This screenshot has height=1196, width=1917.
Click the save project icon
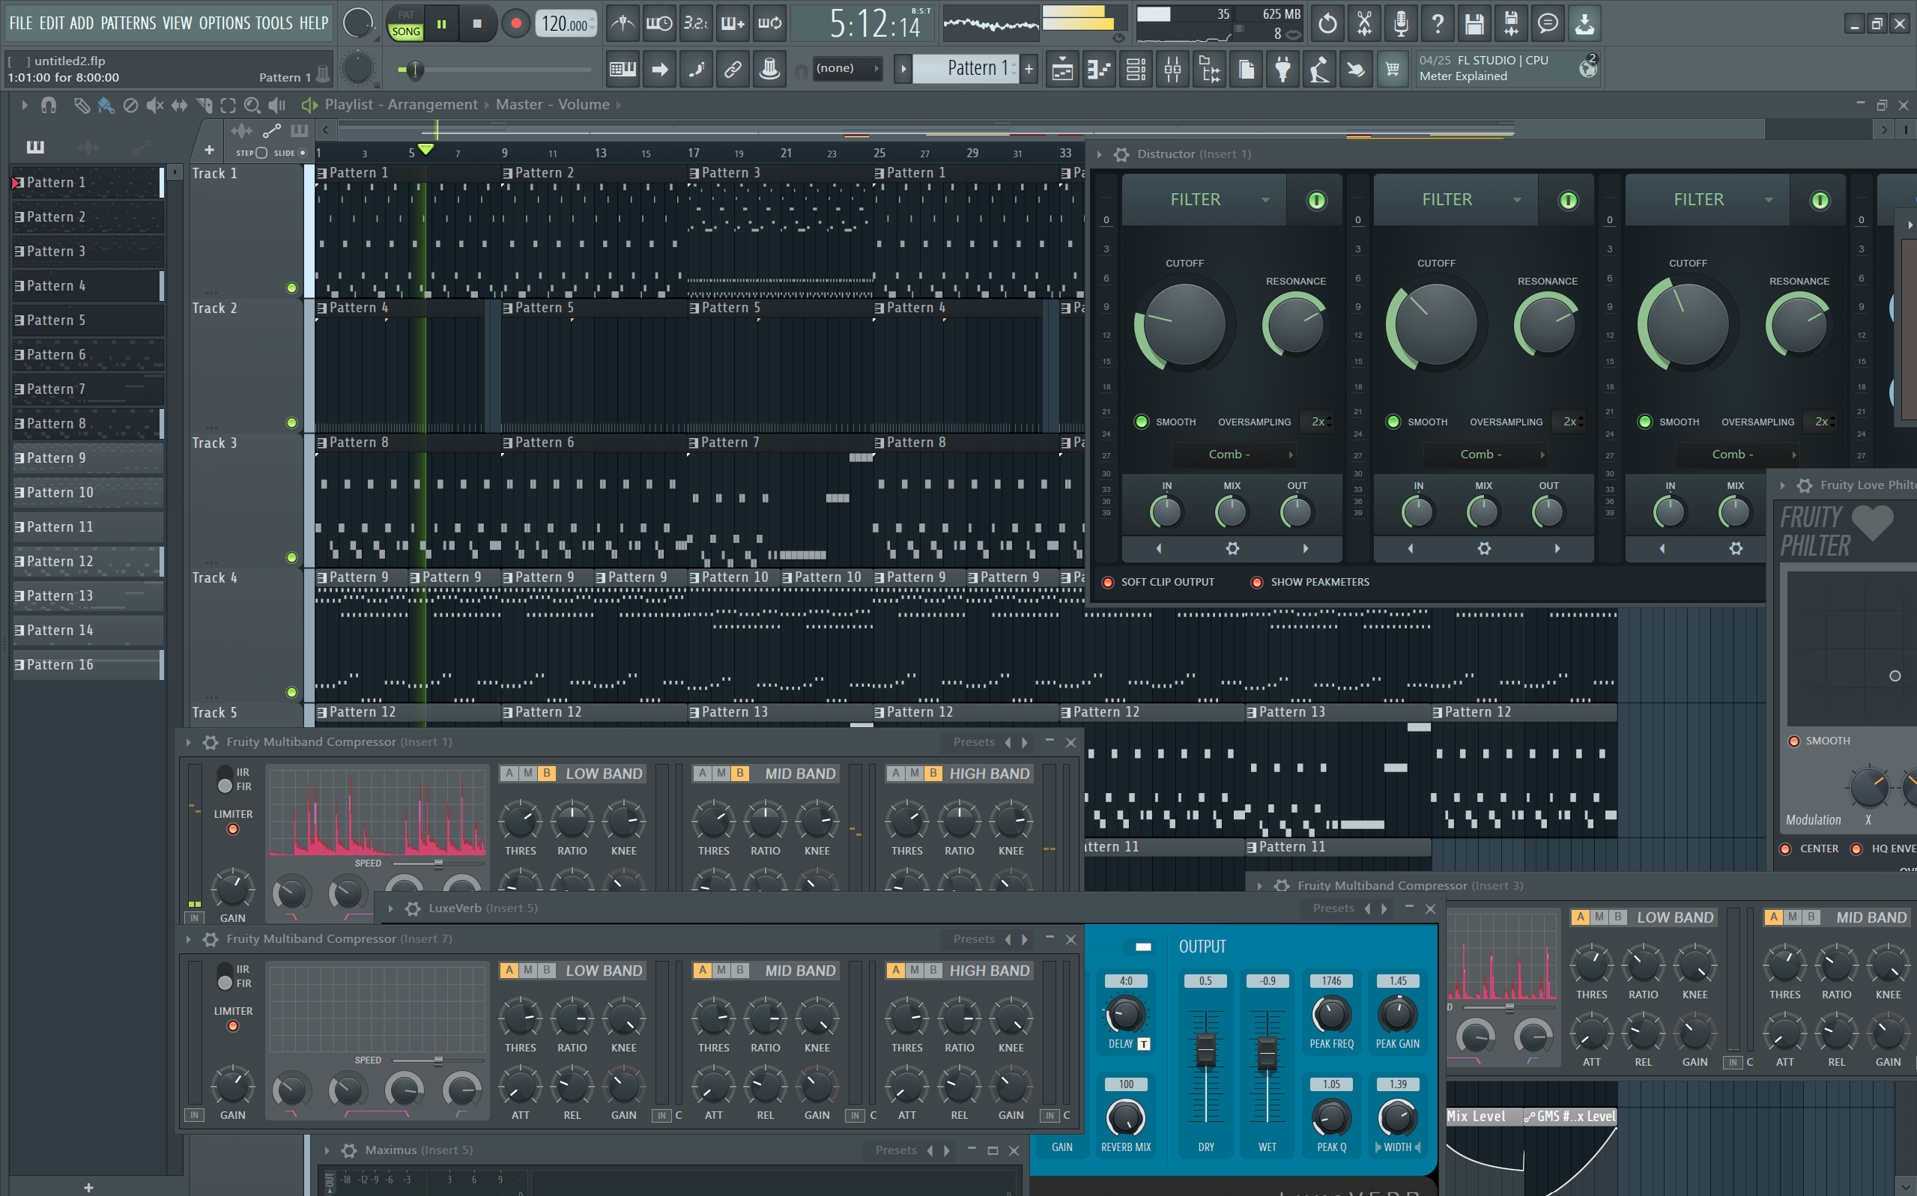pos(1474,24)
